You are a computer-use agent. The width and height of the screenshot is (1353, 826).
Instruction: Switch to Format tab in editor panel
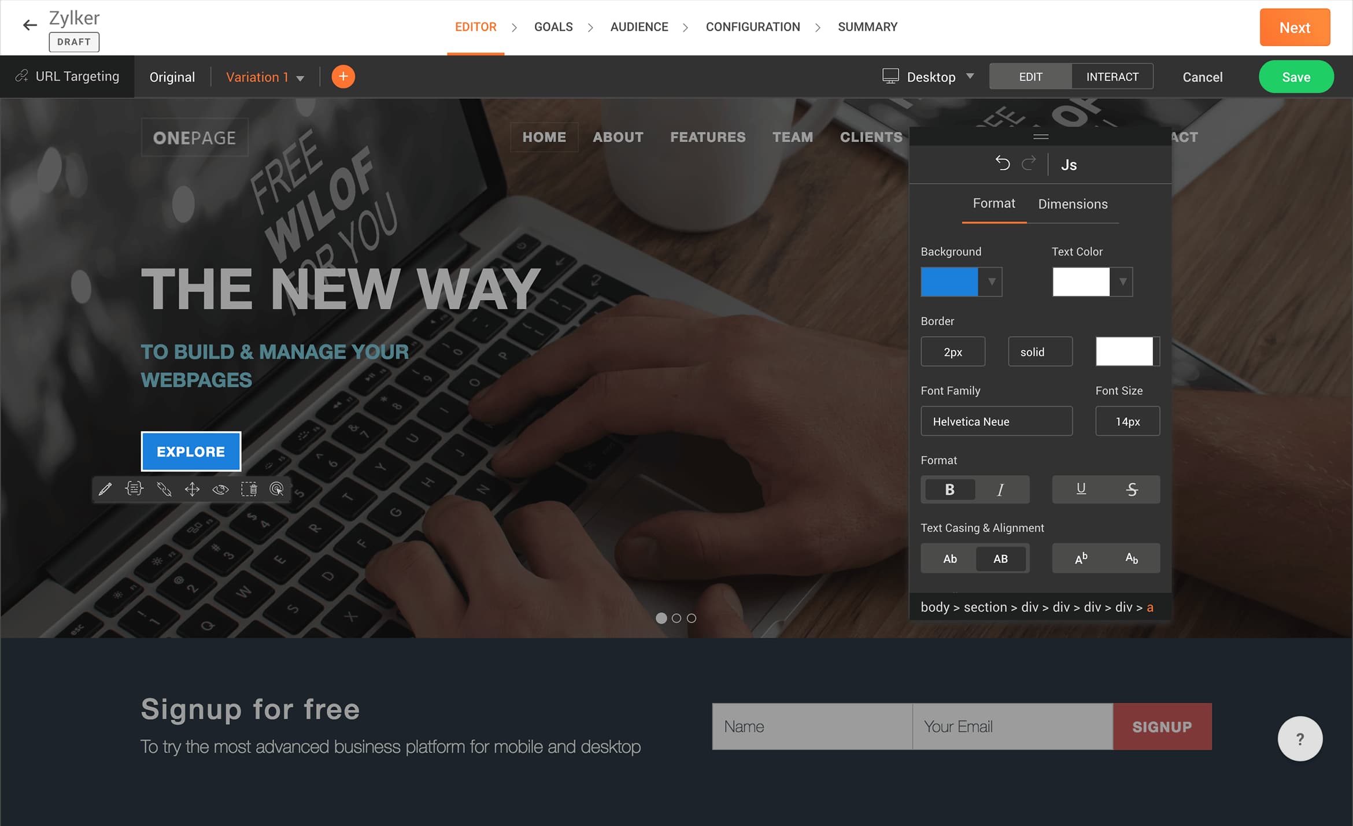[x=993, y=204]
